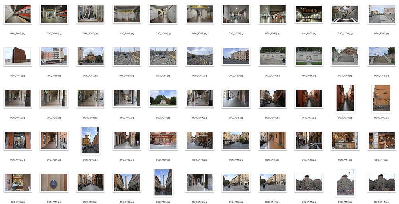Click the DSC_7117.jpg plaque photo
Viewport: 399px width, 204px height.
[x=54, y=183]
